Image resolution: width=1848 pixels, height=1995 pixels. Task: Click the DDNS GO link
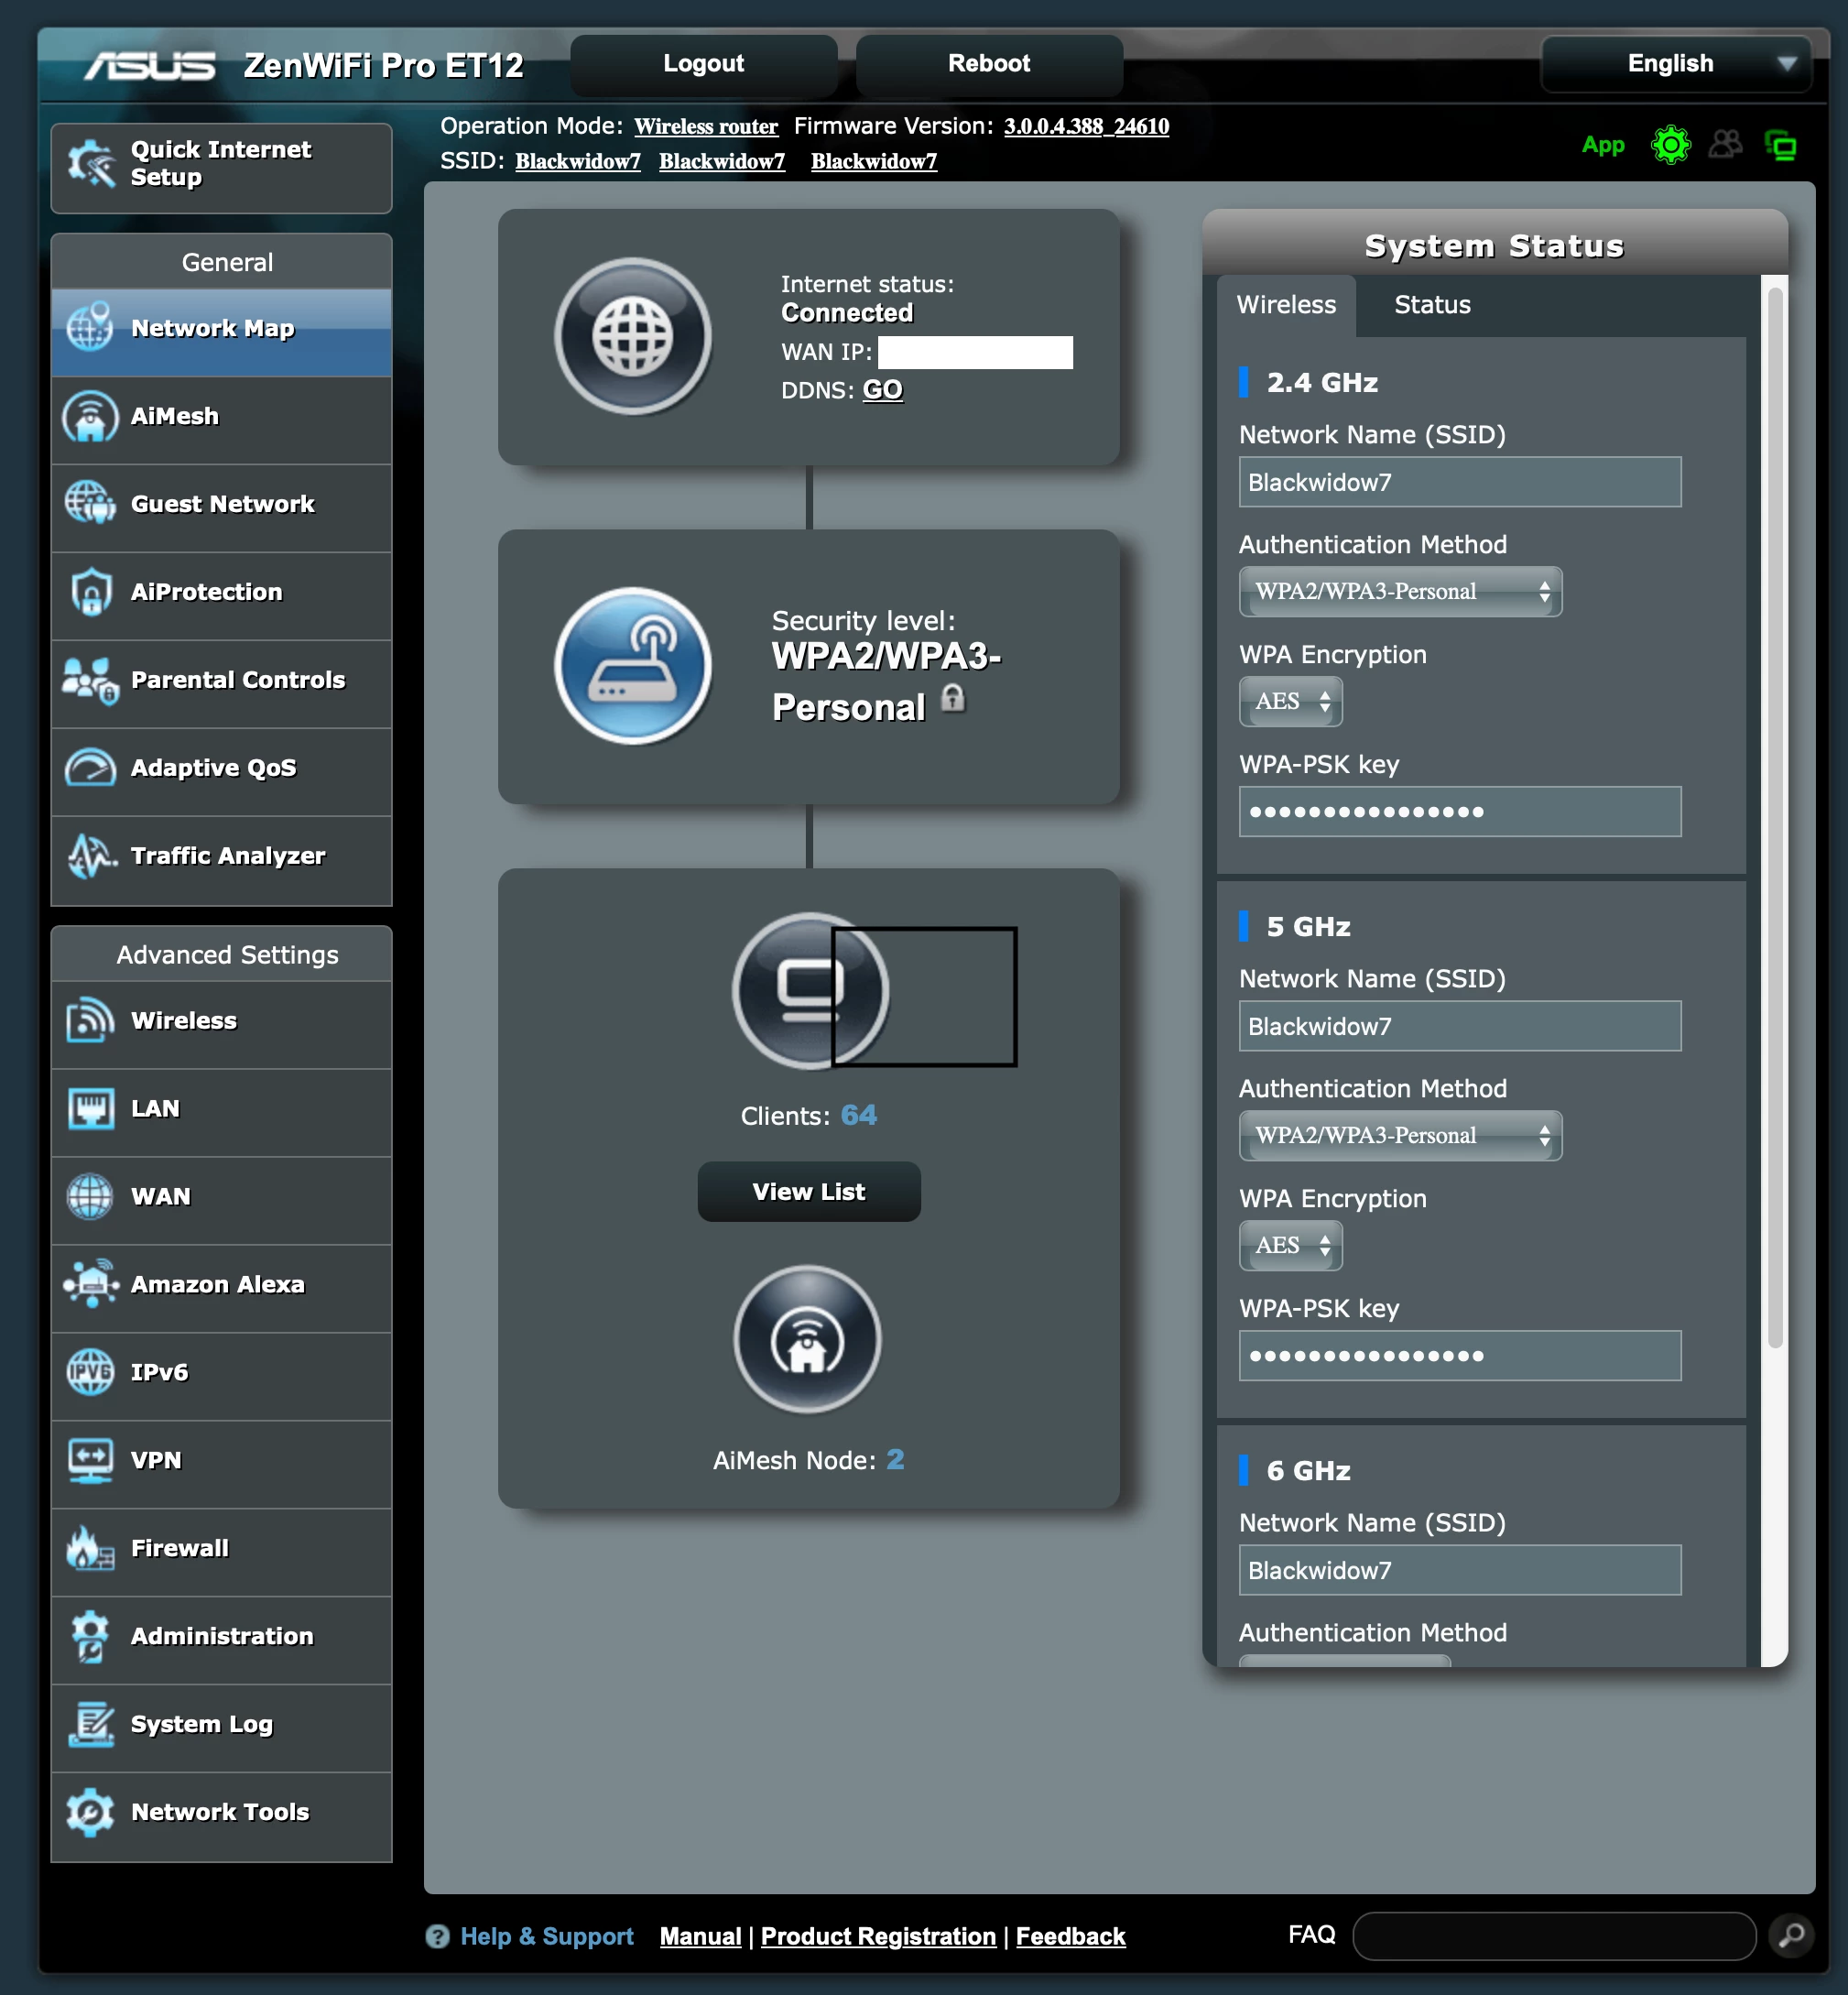(882, 390)
